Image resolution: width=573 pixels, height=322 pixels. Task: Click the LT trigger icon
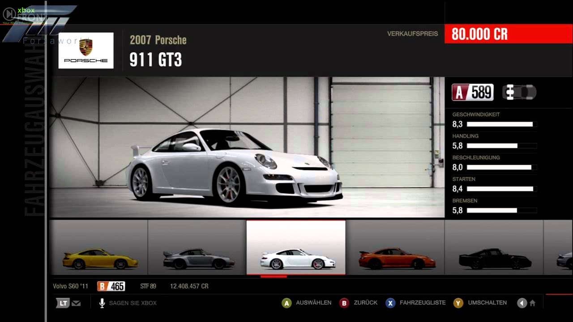click(x=63, y=303)
